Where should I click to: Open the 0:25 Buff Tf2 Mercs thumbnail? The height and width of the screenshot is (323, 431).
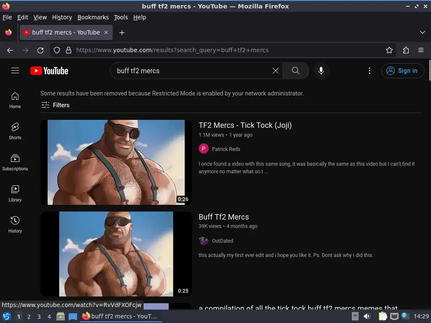point(116,254)
